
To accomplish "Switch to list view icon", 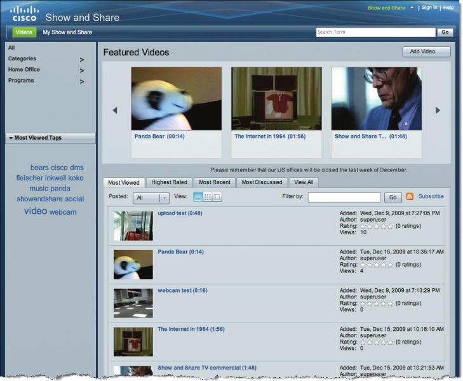I will [198, 197].
